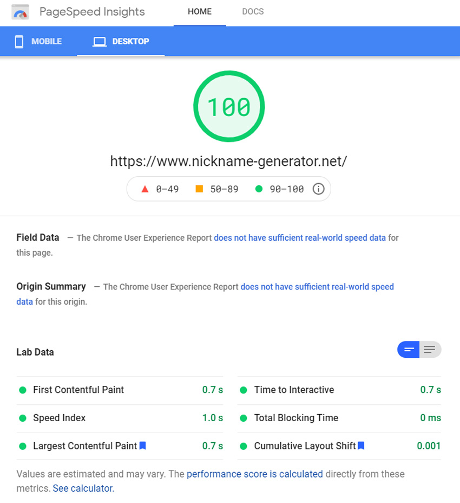The image size is (460, 503).
Task: Open Field Data insufficient speed data link
Action: point(300,238)
